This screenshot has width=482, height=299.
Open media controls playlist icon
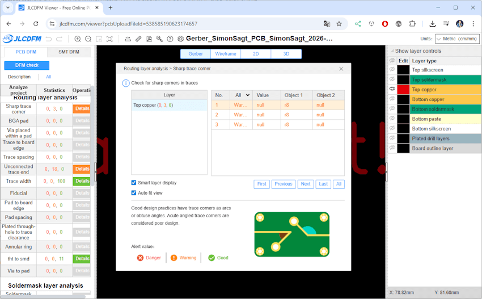pos(446,24)
